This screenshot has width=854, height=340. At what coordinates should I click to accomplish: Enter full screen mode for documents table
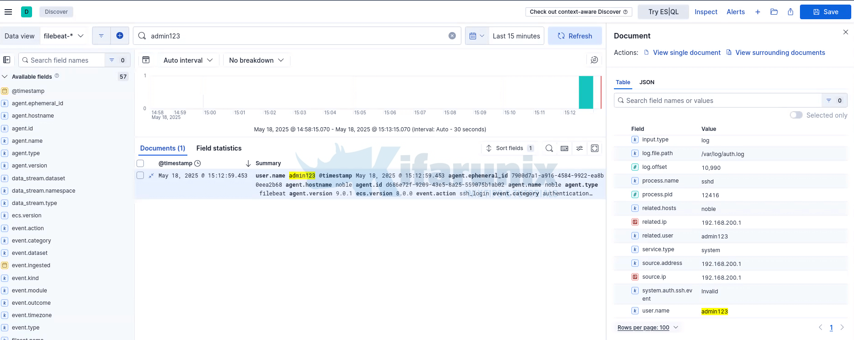point(595,148)
